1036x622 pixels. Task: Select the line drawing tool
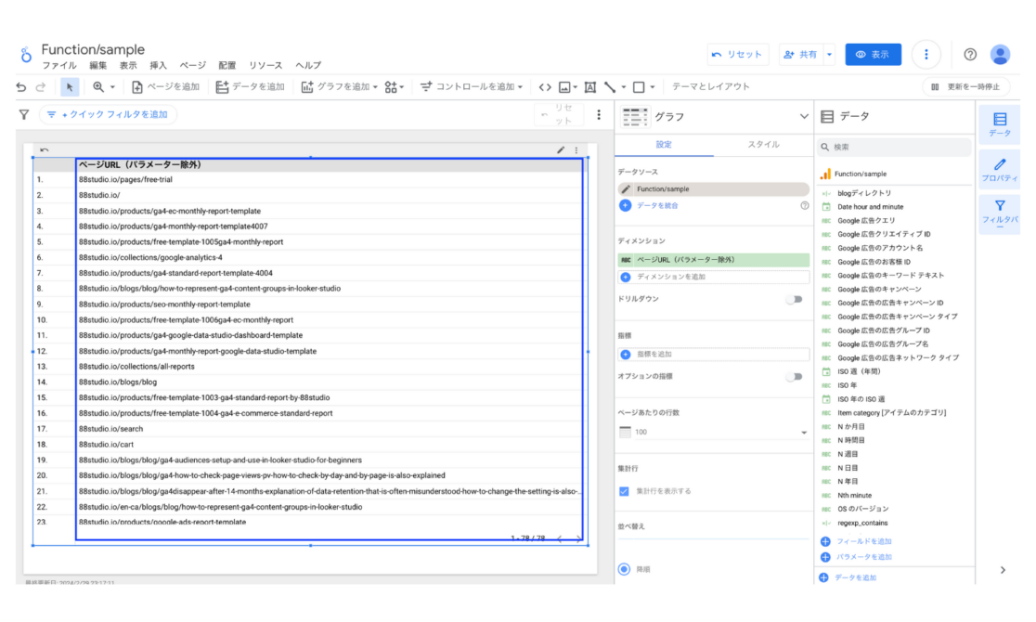609,87
